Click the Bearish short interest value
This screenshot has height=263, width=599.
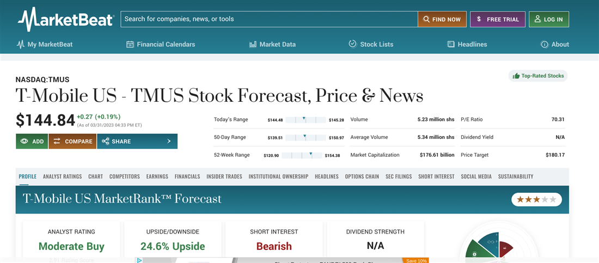[x=274, y=246]
